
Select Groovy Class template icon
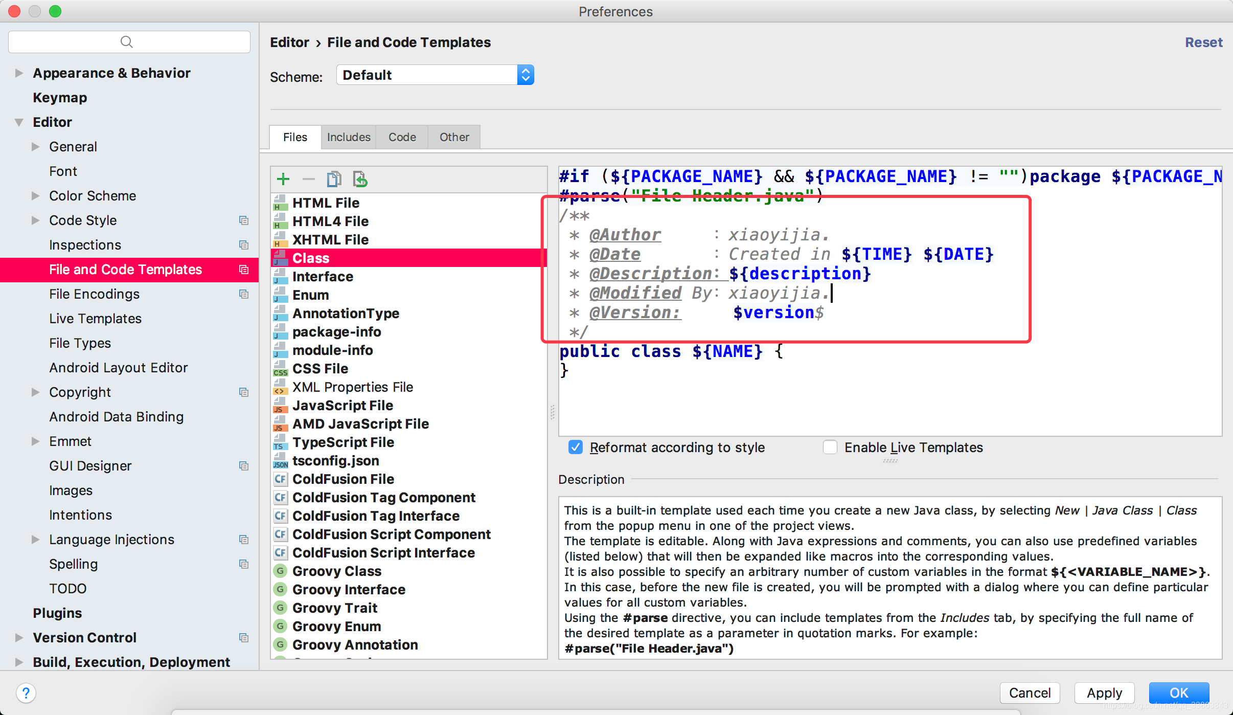point(280,571)
